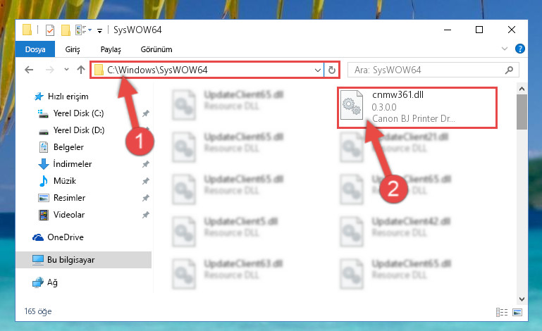Open the Dosya menu tab
The width and height of the screenshot is (542, 331).
(x=35, y=49)
